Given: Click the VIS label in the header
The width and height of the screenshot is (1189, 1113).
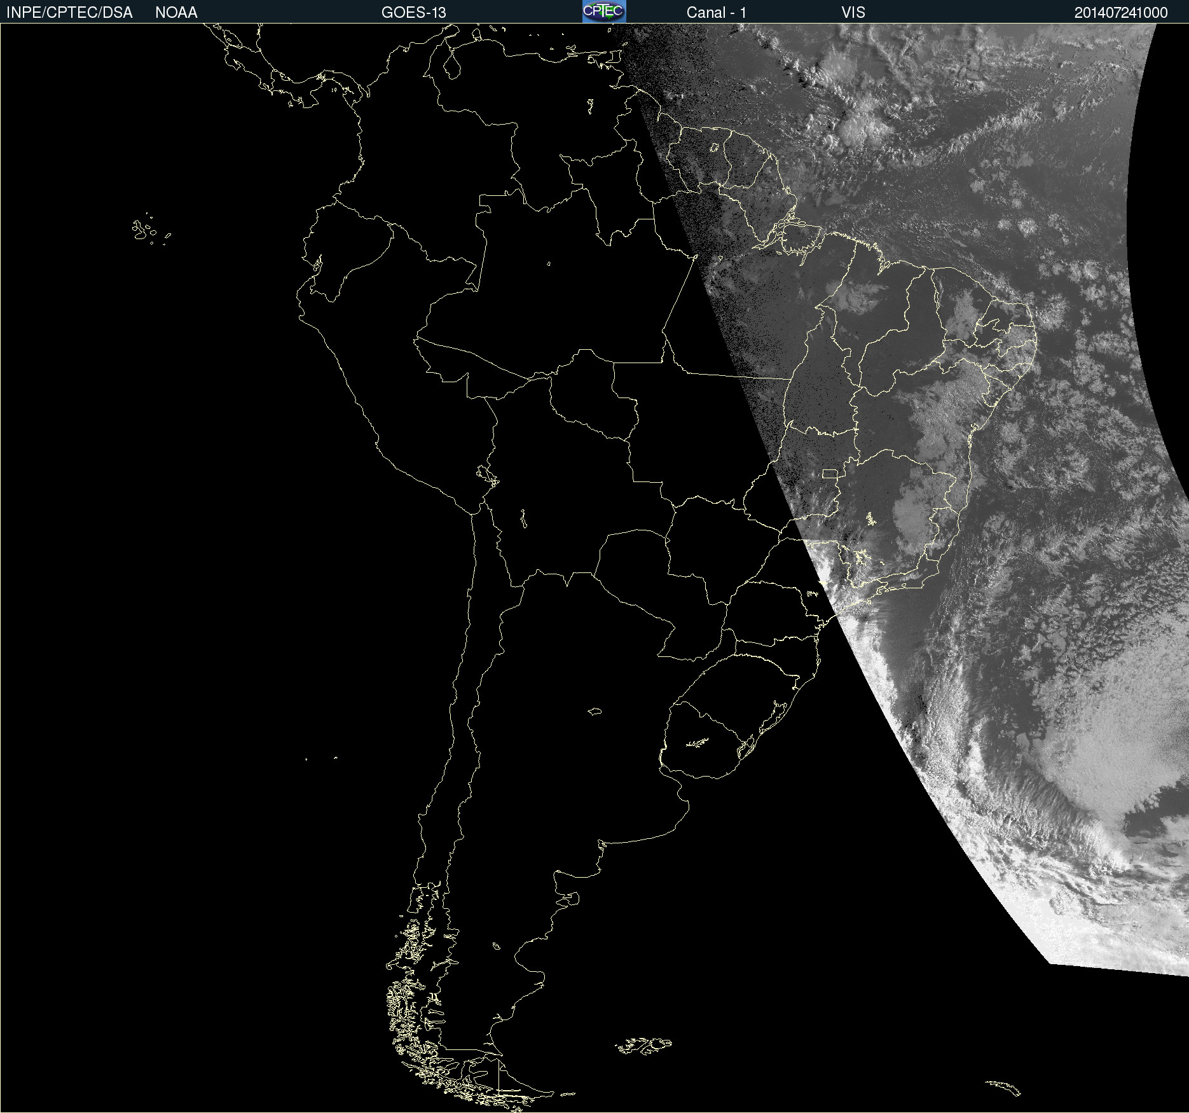Looking at the screenshot, I should click(x=853, y=13).
